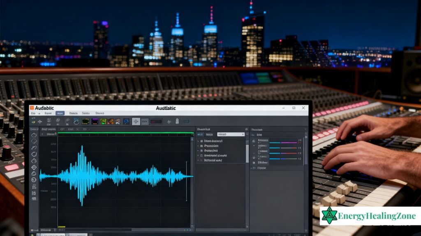Click the orange-red toolbar icon
421x236 pixels.
(111, 122)
